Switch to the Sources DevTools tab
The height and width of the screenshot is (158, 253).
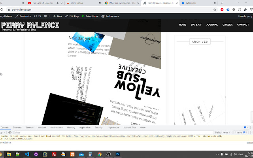[30, 128]
